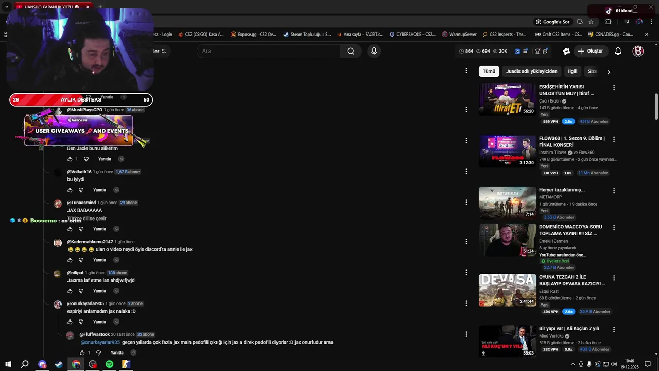Open the Heryer tuzaklanmış Battlefield thumbnail
The width and height of the screenshot is (659, 371).
click(x=508, y=203)
